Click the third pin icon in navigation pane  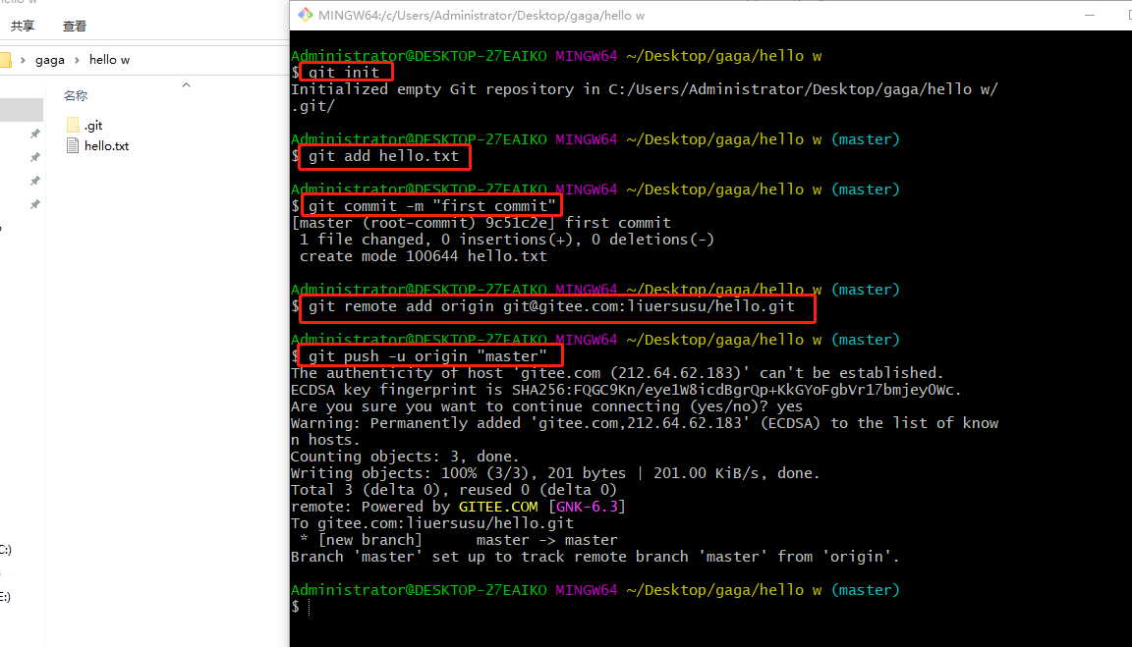34,181
